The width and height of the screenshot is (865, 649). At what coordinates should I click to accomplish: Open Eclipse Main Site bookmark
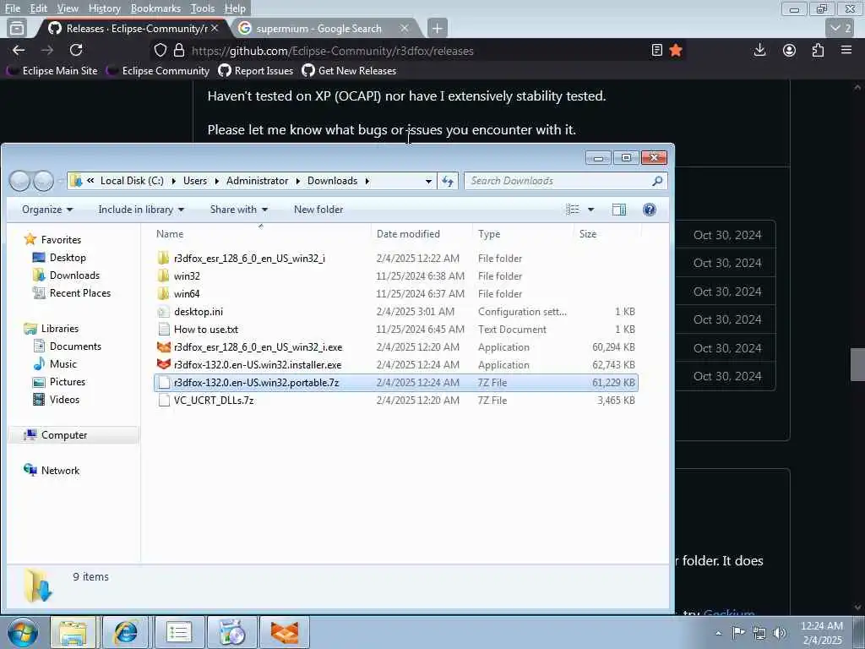coord(52,71)
